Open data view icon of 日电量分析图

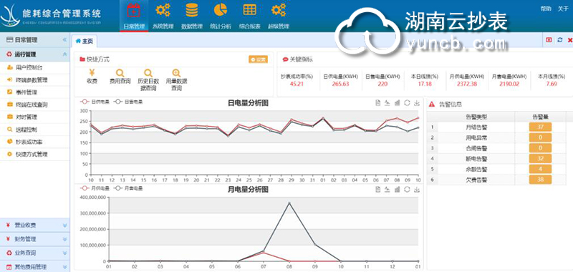click(x=378, y=103)
